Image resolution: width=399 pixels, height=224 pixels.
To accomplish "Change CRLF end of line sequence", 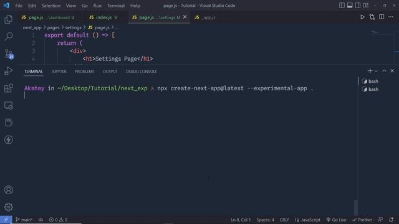I will click(x=284, y=220).
